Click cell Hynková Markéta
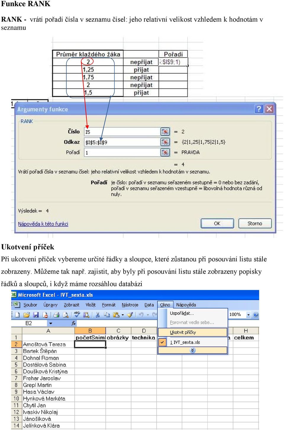This screenshot has height=430, width=284. click(48, 399)
